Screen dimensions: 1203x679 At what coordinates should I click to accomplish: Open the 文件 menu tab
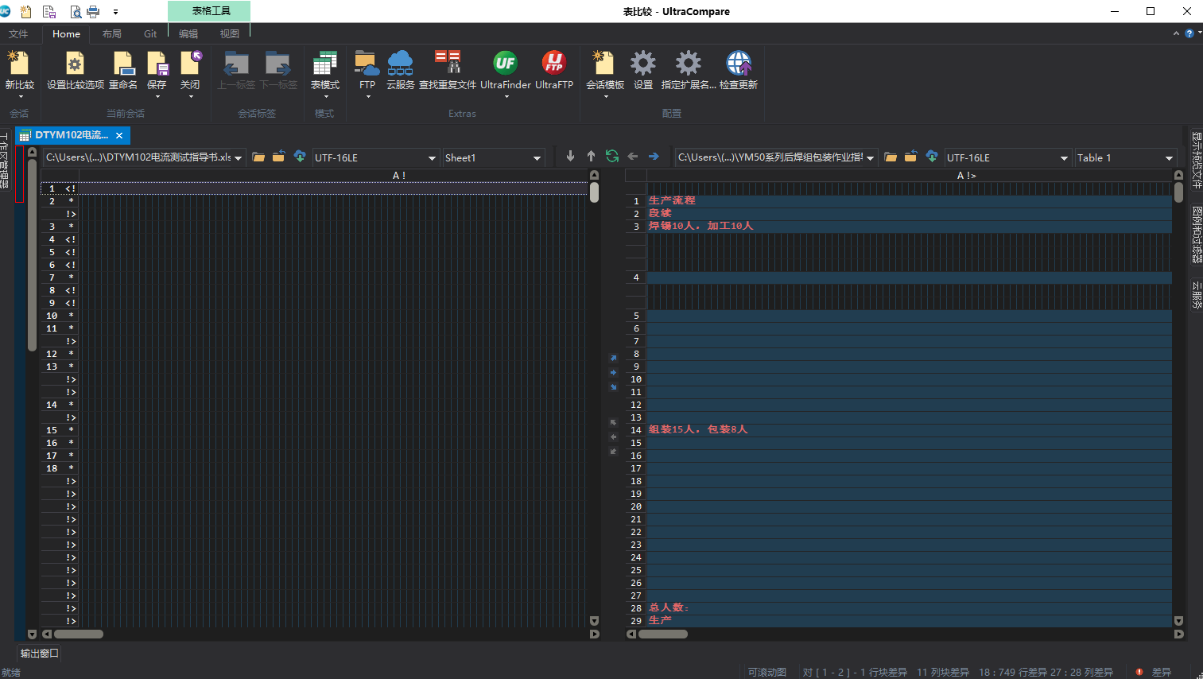pyautogui.click(x=18, y=33)
